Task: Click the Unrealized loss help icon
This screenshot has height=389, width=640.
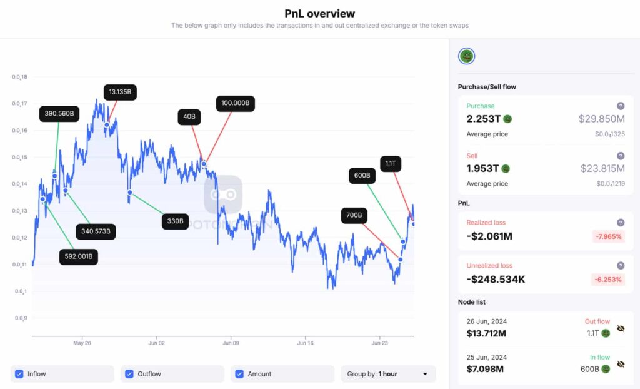Action: pos(621,266)
